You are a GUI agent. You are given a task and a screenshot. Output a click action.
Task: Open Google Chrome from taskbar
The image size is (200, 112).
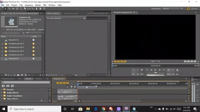[x=103, y=109]
